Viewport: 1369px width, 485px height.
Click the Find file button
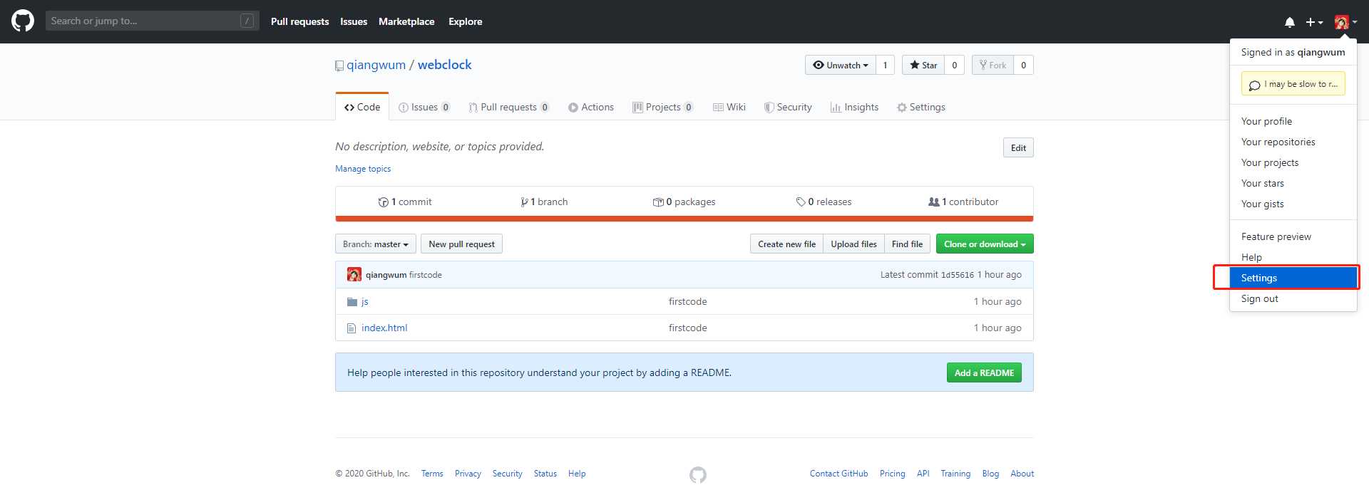coord(907,244)
